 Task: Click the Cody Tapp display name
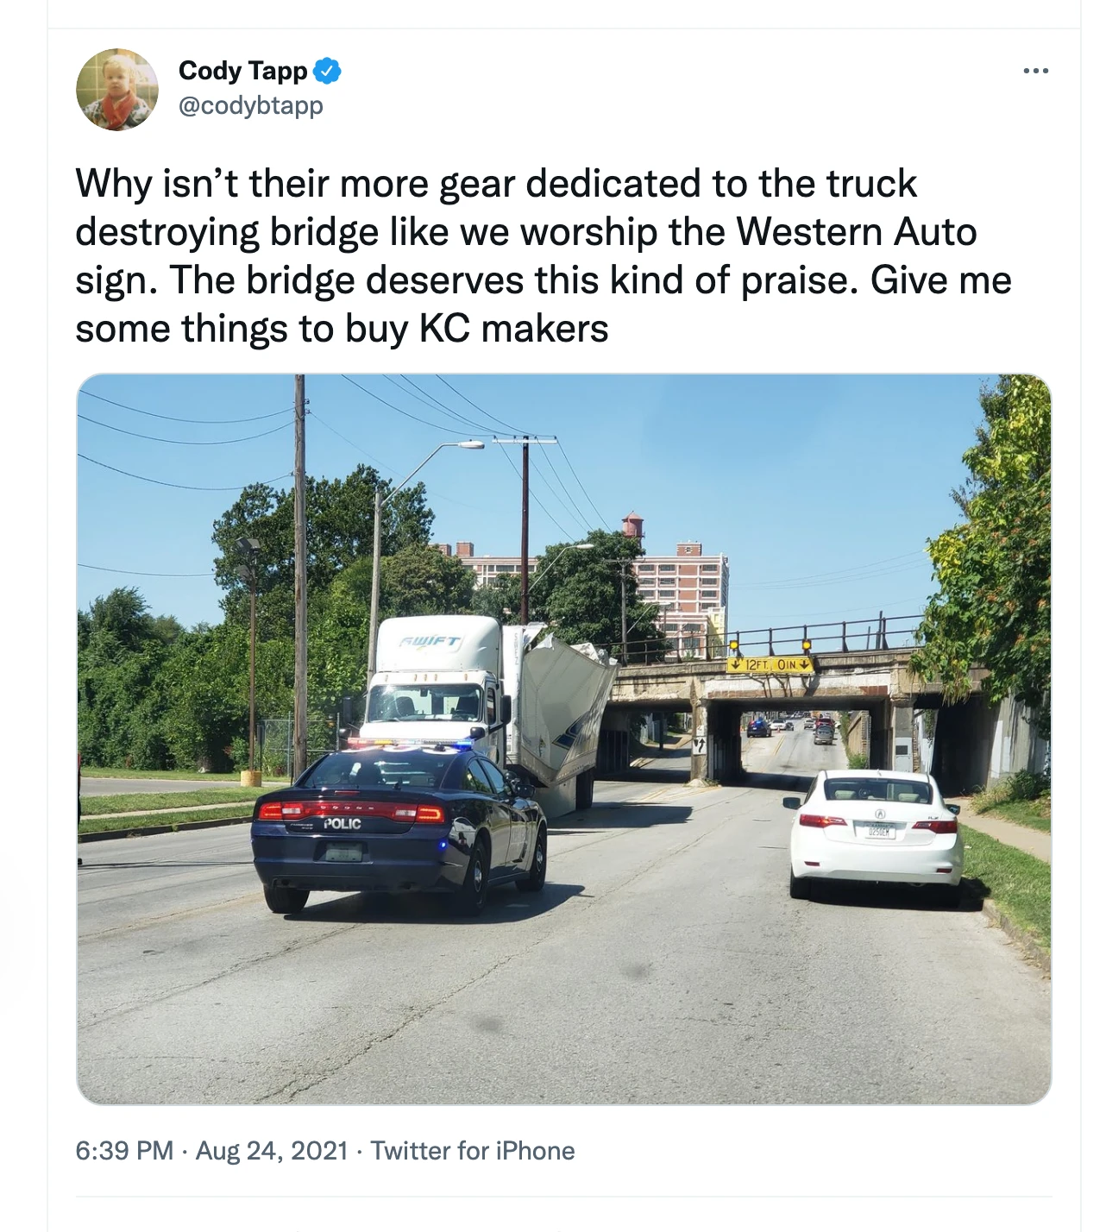tap(242, 71)
